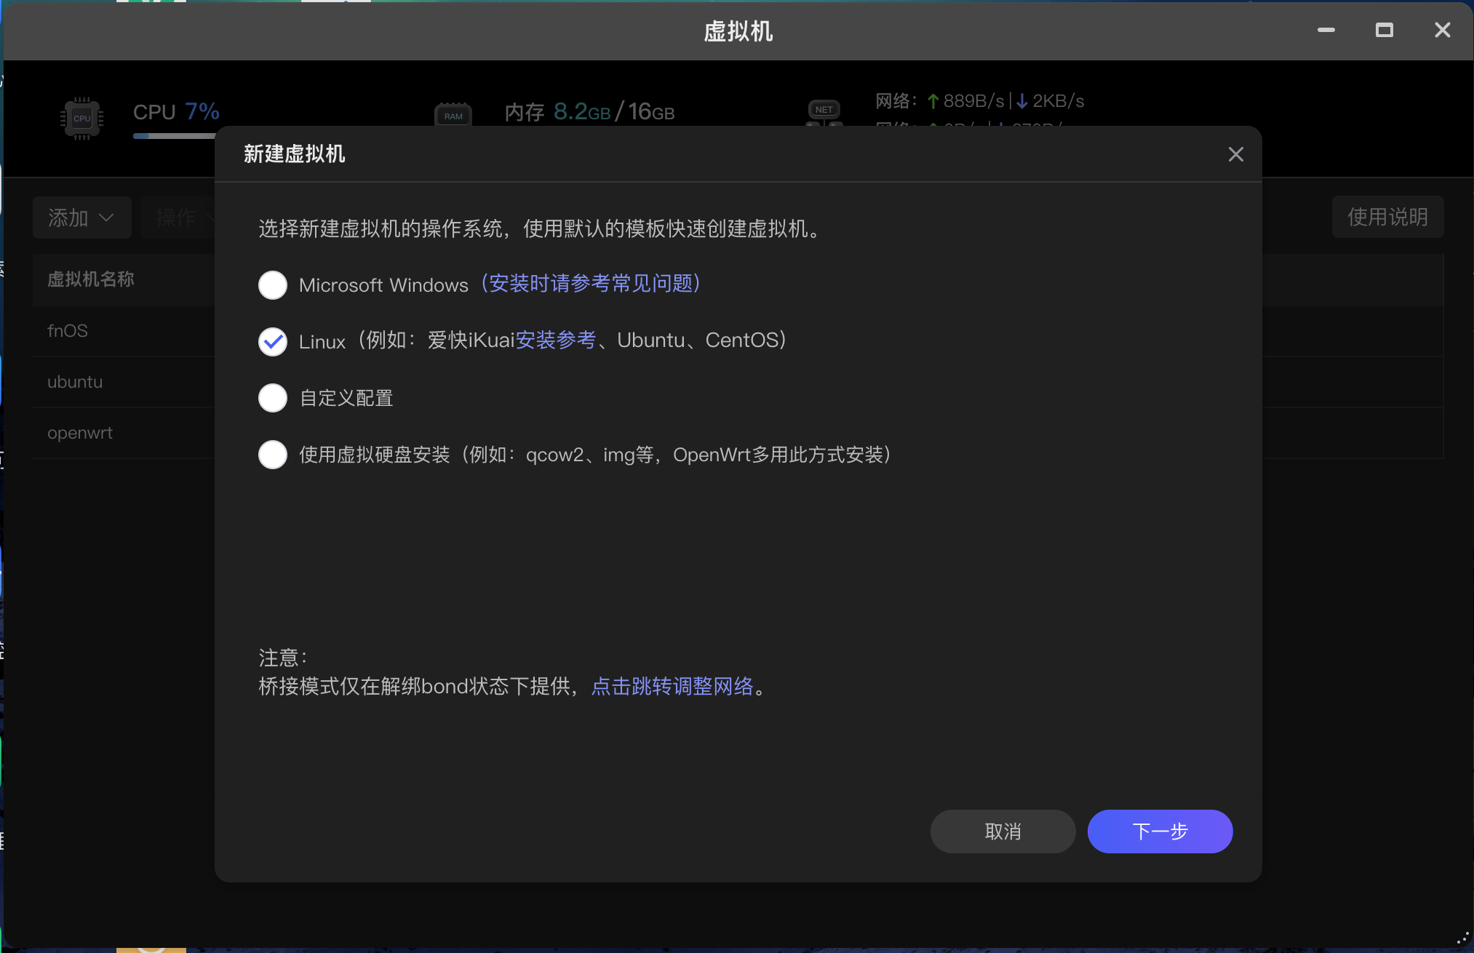Click the 下一步 button
Screen dimensions: 1474x953
tap(1160, 832)
